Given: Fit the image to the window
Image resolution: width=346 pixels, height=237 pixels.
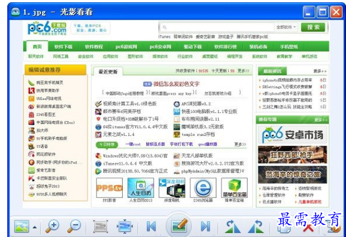Looking at the screenshot, I should (x=124, y=226).
